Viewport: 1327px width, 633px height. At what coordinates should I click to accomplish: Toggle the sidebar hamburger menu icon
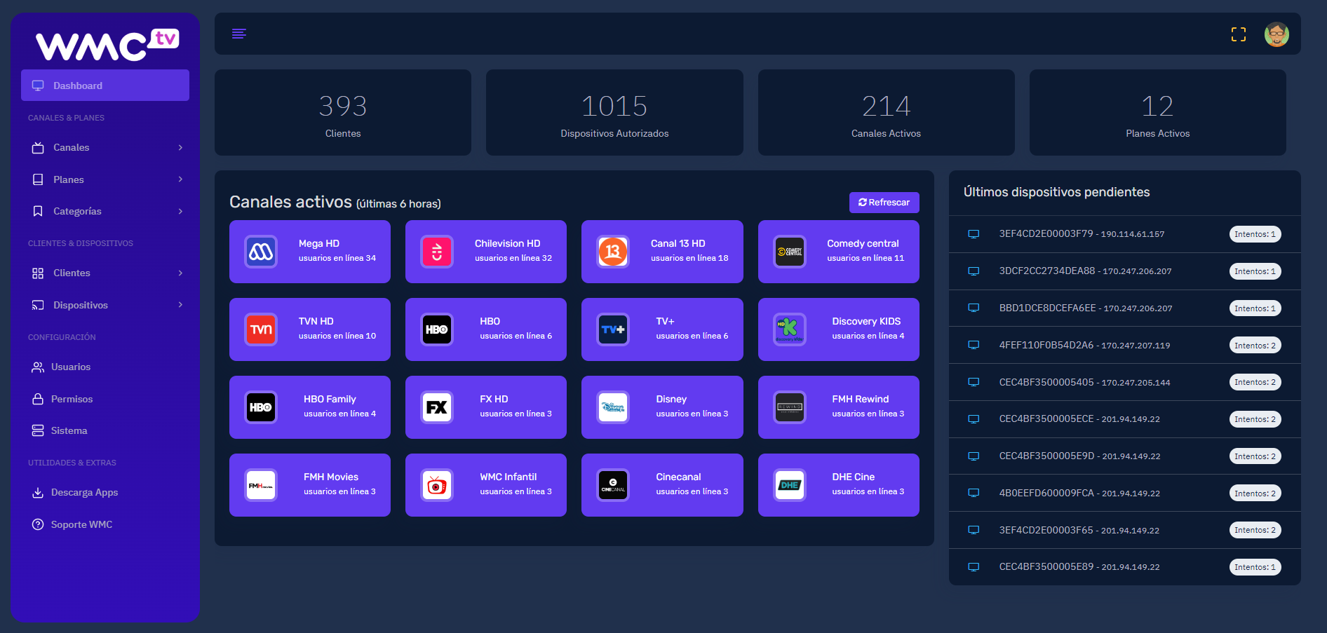238,34
